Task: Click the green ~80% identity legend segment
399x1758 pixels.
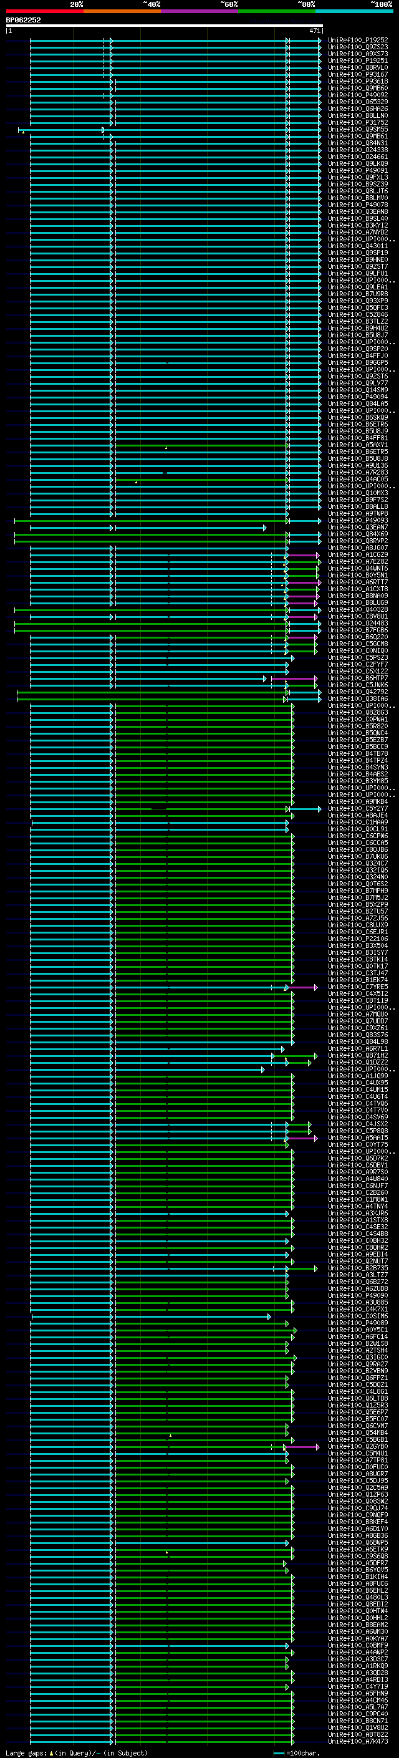Action: pyautogui.click(x=277, y=11)
